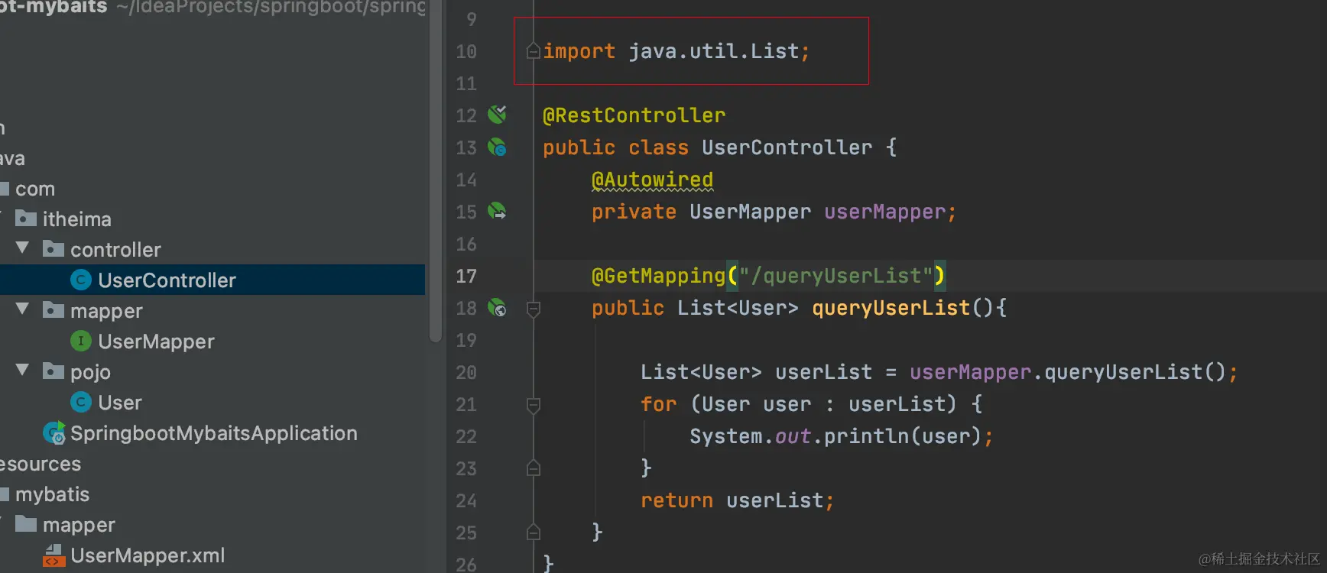This screenshot has width=1327, height=573.
Task: Click the @GetMapping annotation
Action: [x=658, y=276]
